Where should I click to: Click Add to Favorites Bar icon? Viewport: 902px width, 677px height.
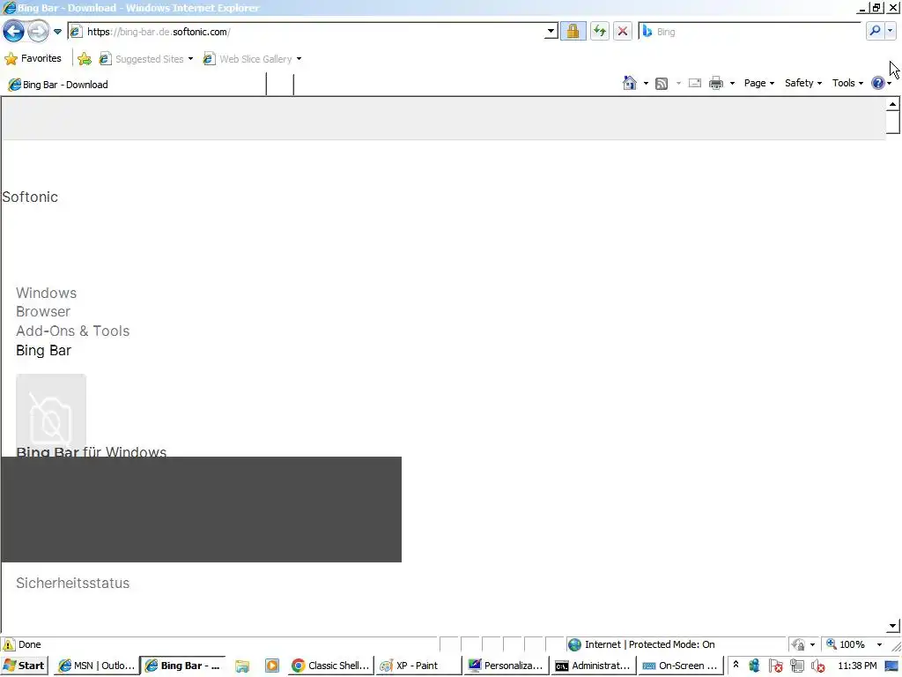click(x=85, y=59)
